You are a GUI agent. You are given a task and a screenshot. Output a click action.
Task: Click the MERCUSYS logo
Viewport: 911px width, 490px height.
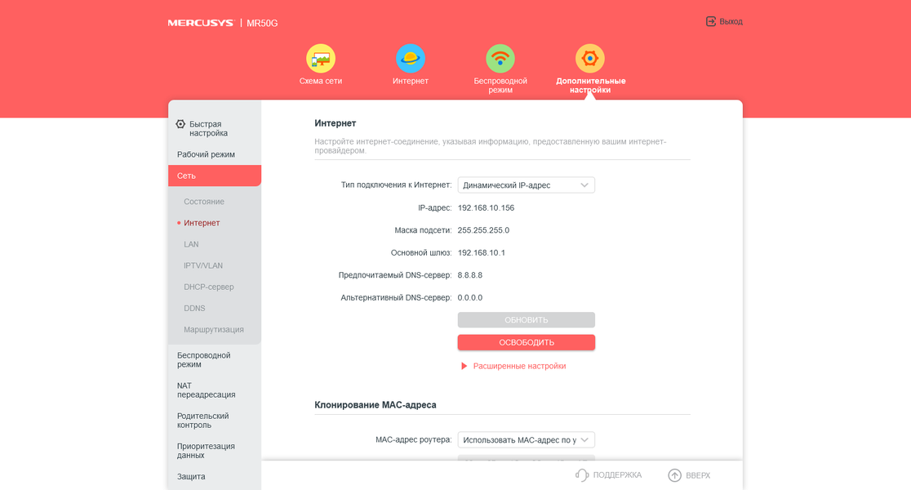(201, 23)
